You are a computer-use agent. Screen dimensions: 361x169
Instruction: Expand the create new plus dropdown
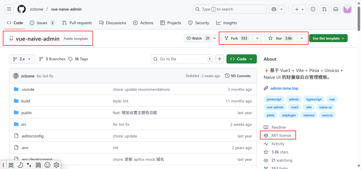click(299, 9)
